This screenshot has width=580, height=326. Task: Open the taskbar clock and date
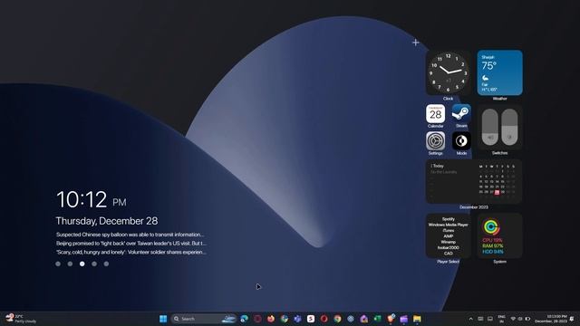[551, 319]
